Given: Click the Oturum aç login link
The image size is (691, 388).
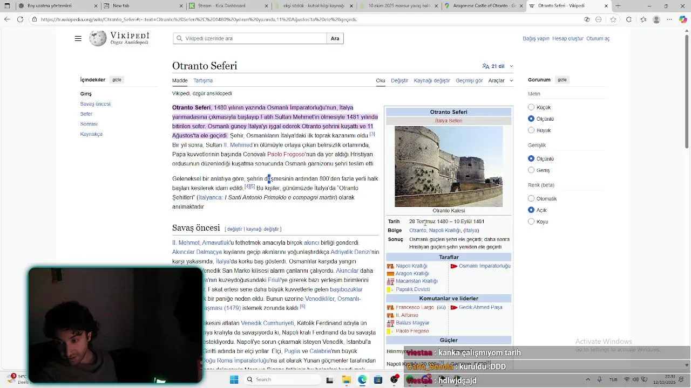Looking at the screenshot, I should [598, 38].
